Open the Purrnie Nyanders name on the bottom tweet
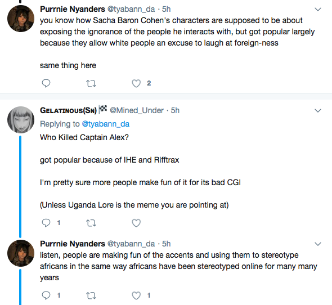 [x=73, y=244]
